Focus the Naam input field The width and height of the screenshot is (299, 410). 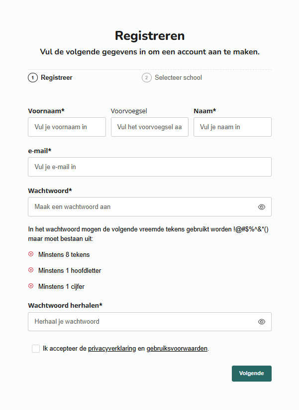pos(232,127)
